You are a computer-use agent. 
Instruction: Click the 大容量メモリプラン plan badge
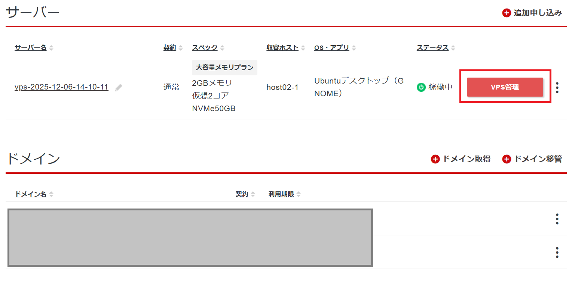[x=224, y=68]
